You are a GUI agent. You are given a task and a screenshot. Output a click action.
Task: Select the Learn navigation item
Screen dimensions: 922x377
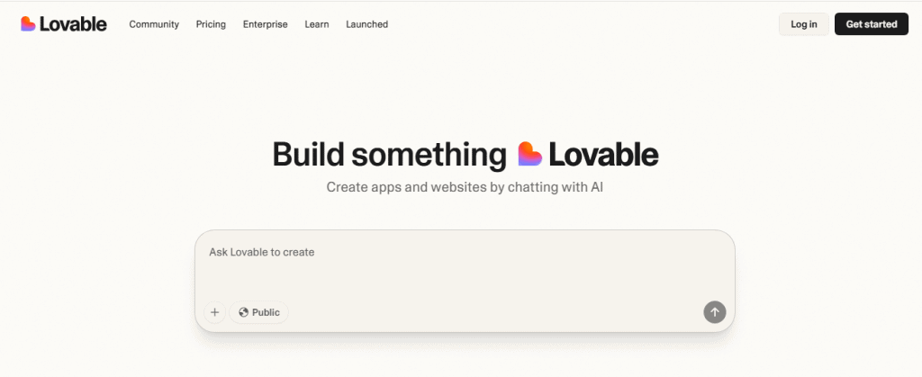[317, 24]
